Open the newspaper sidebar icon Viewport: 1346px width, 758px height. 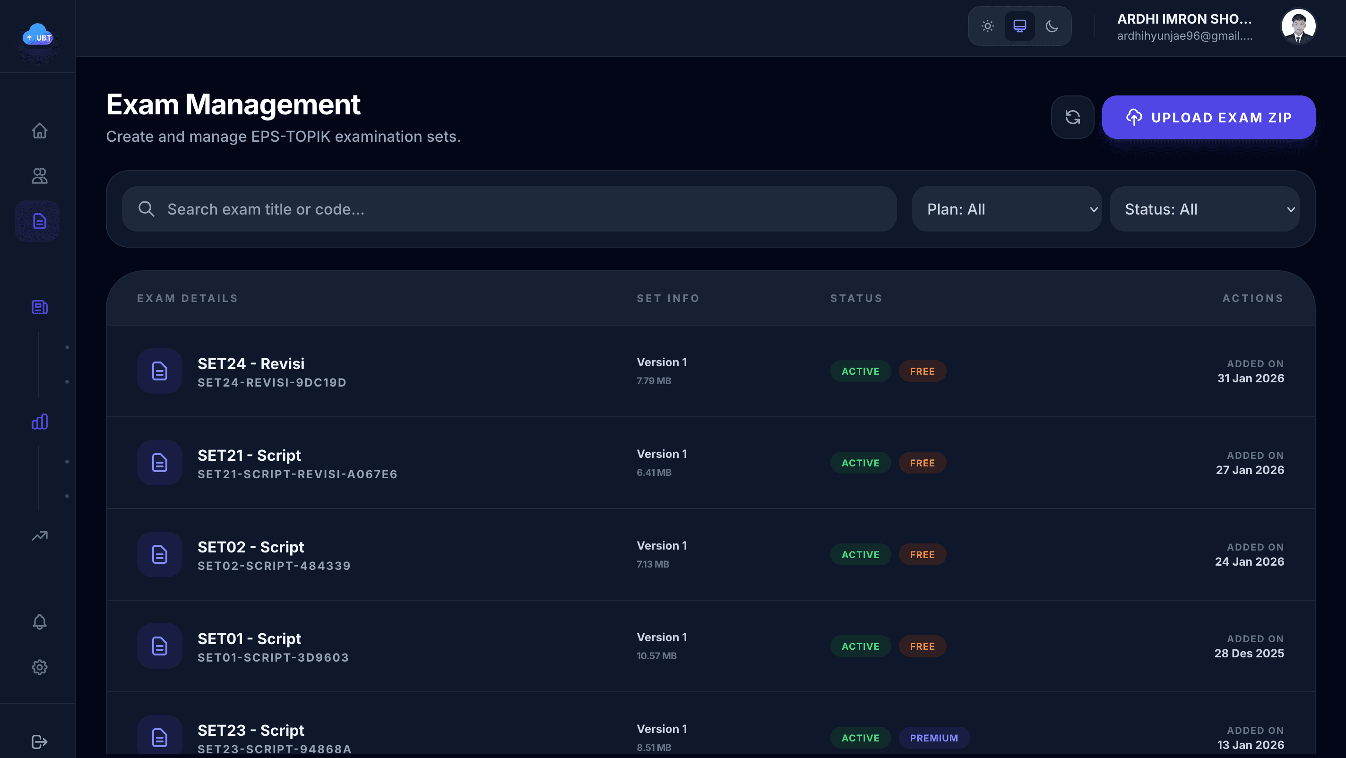pos(39,307)
